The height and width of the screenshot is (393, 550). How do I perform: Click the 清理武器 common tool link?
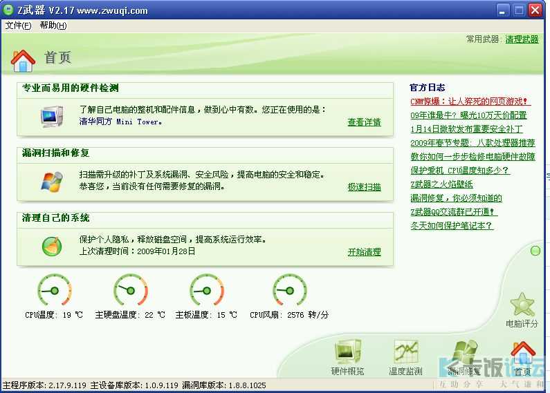(x=522, y=39)
